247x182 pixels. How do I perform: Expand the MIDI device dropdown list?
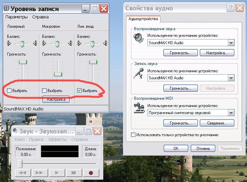coord(231,113)
